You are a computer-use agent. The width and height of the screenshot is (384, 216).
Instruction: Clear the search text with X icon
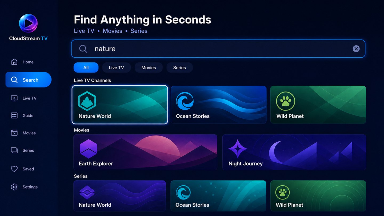tap(356, 49)
